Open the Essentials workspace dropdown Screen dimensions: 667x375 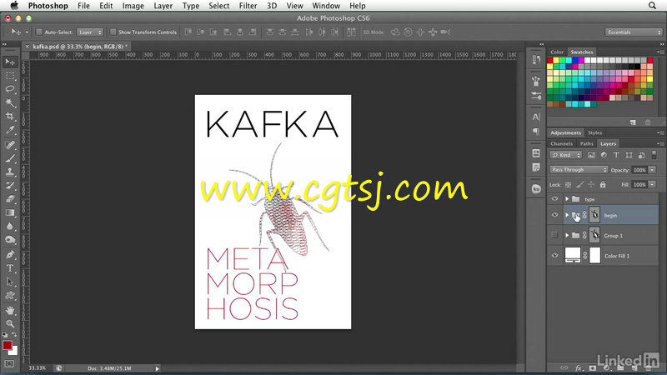634,32
